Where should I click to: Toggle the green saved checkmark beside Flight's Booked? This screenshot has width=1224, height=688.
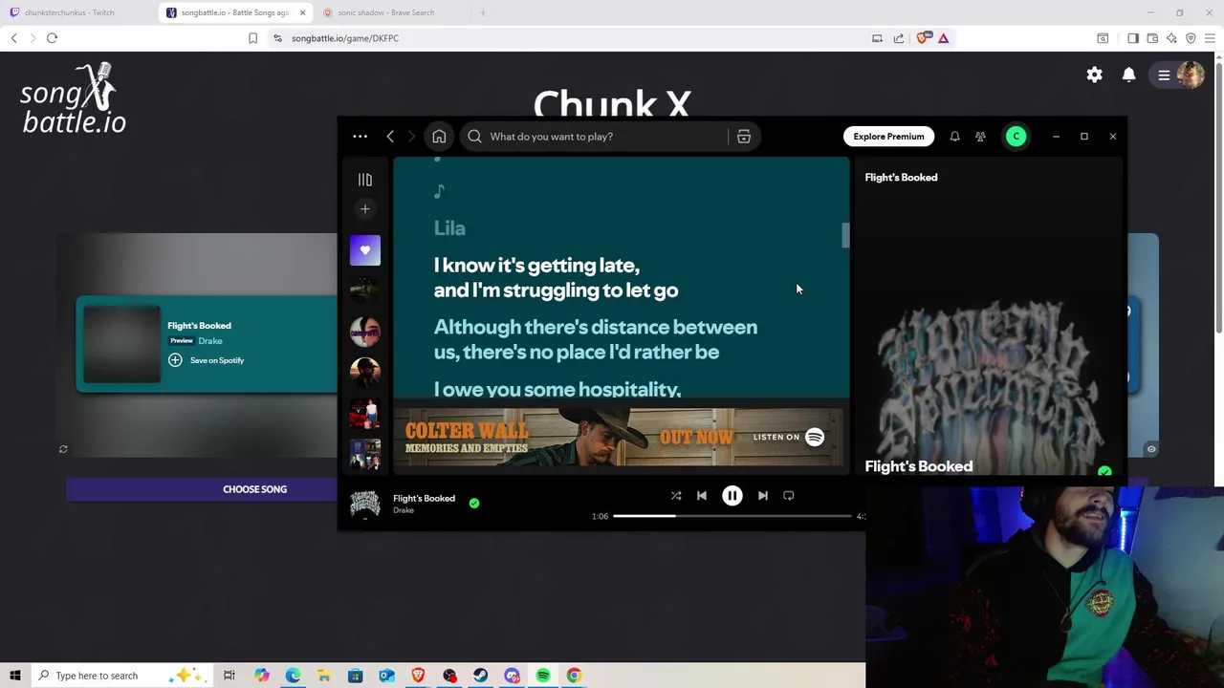[474, 503]
